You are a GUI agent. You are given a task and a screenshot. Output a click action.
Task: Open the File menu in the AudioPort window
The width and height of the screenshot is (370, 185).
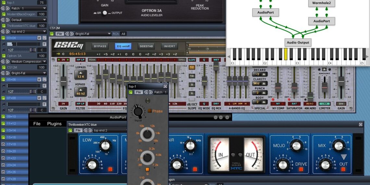point(37,124)
